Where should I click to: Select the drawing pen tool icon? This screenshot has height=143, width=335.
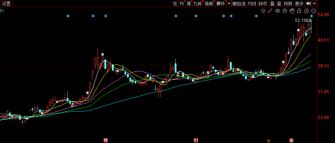click(270, 11)
